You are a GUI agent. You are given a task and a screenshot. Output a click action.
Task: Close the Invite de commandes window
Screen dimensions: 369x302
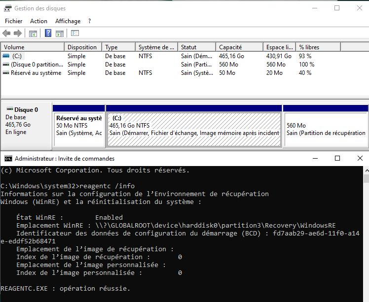click(360, 159)
